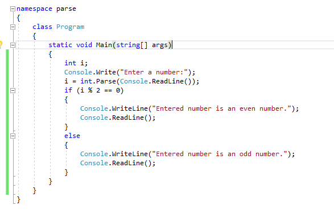Click the Main method name
Screen dimensions: 334x222
pyautogui.click(x=104, y=45)
